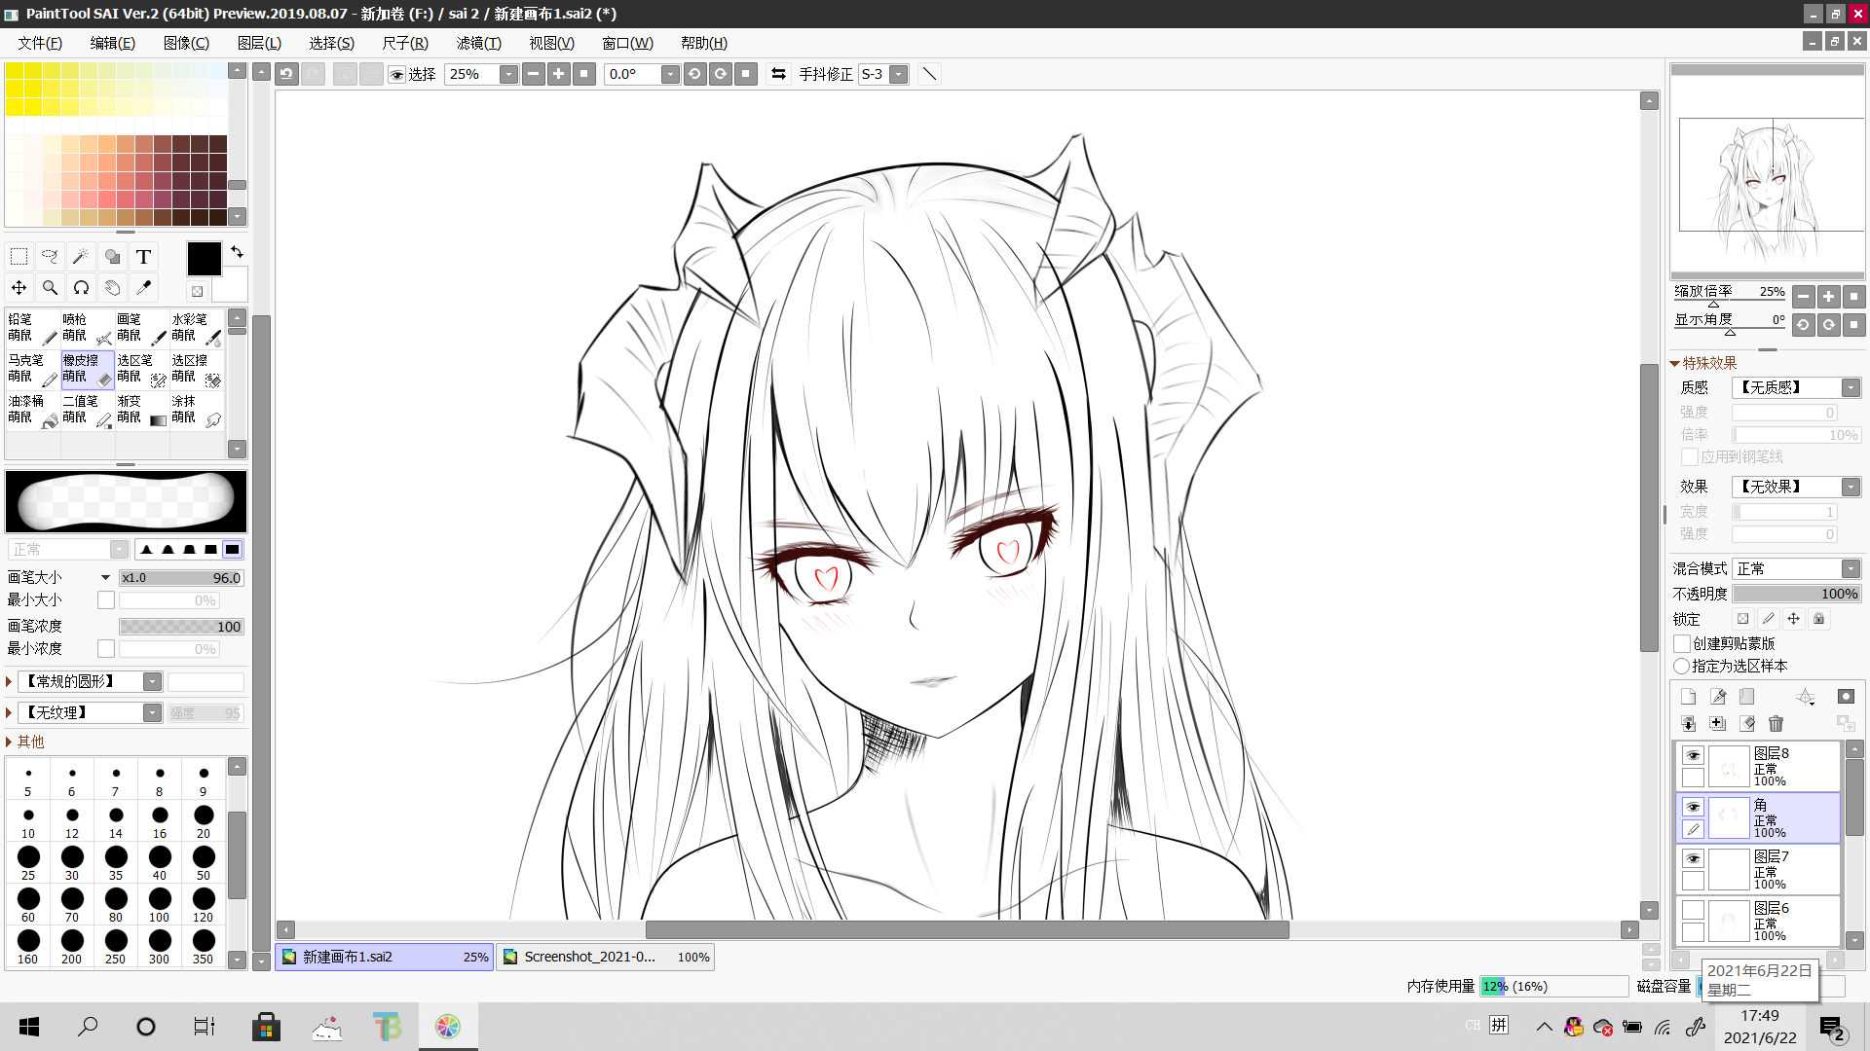This screenshot has height=1051, width=1870.
Task: Expand the 其他 brush settings section
Action: [x=10, y=743]
